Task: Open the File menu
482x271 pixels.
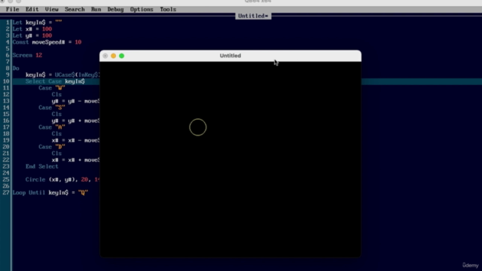Action: click(x=13, y=9)
